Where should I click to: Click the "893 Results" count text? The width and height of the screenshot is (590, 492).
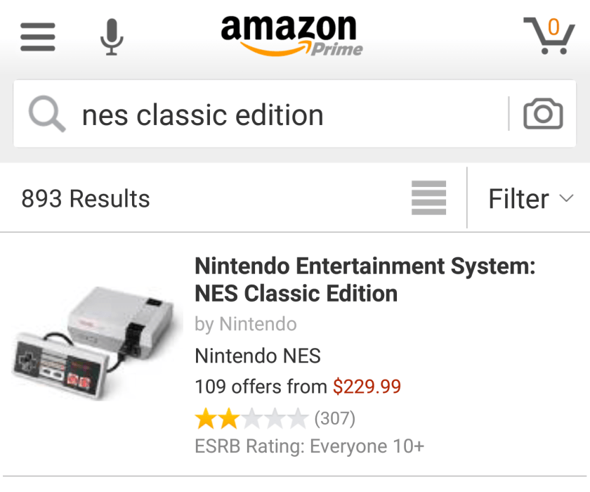click(x=86, y=199)
